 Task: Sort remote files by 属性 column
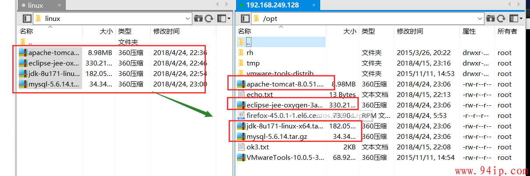[x=469, y=31]
